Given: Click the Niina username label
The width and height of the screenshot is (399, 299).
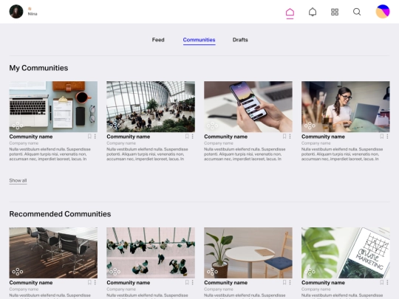Looking at the screenshot, I should coord(33,14).
